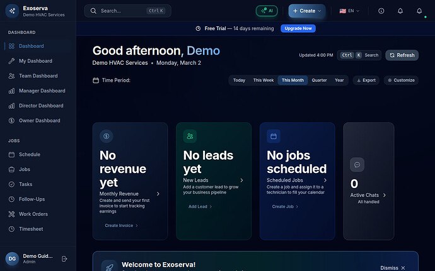Viewport: 435px width, 271px height.
Task: Click into the top Search field
Action: pos(123,11)
